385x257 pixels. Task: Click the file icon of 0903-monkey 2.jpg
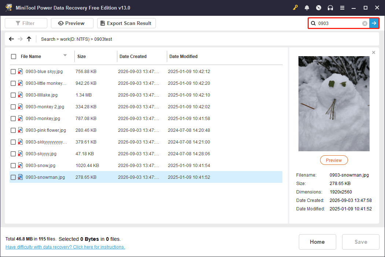pos(20,107)
